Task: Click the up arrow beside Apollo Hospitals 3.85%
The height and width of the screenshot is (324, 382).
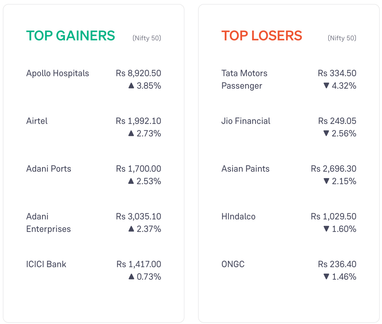Action: 131,86
